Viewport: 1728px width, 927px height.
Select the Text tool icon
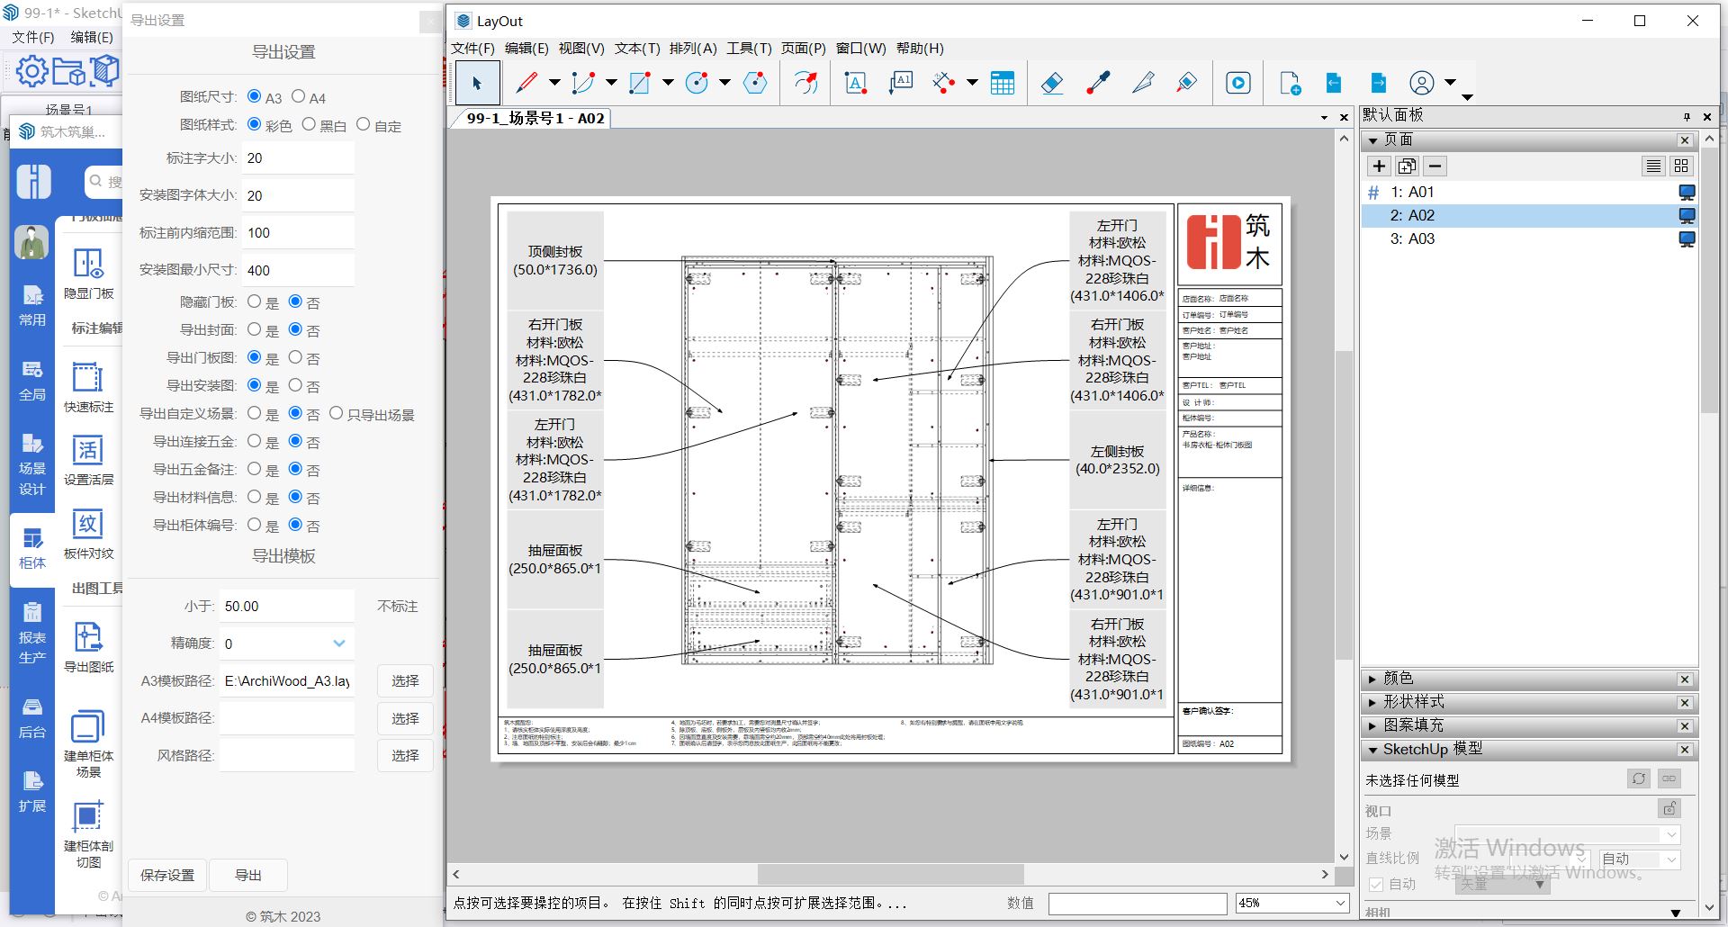click(x=855, y=83)
